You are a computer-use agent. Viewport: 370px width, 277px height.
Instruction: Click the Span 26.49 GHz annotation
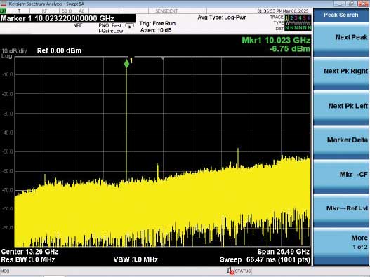pos(283,252)
